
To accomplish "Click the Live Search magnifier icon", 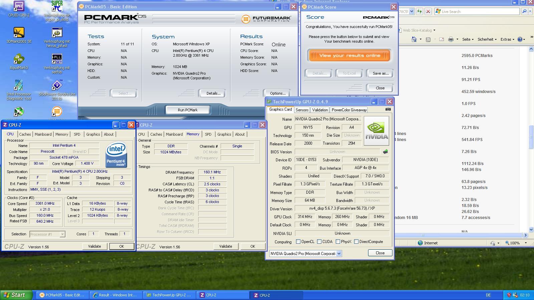I will tap(524, 11).
